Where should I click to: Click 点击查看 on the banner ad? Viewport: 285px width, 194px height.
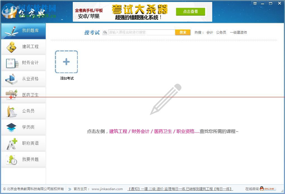pos(190,12)
